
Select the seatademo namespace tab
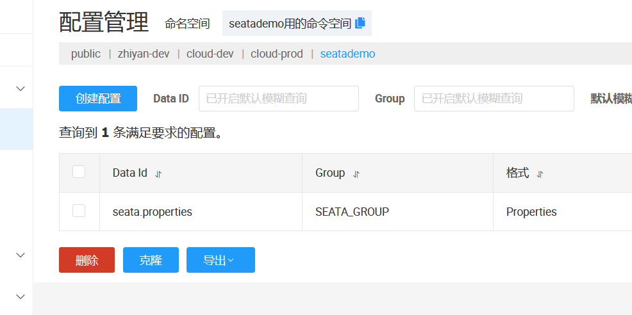[347, 54]
